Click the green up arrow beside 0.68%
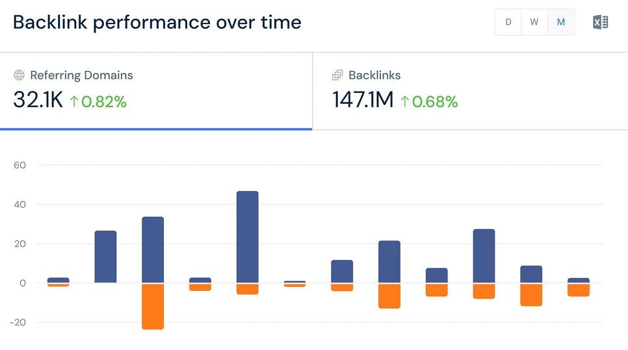The image size is (628, 350). (x=405, y=101)
